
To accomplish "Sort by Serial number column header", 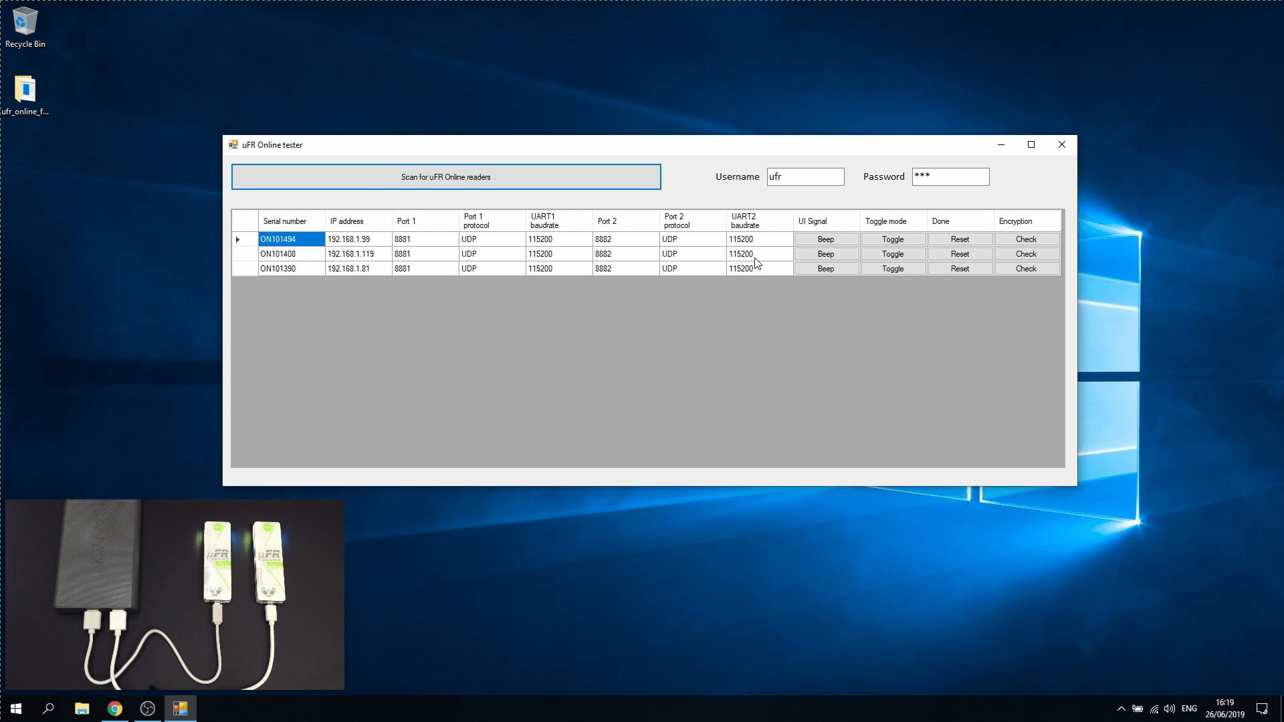I will point(292,221).
